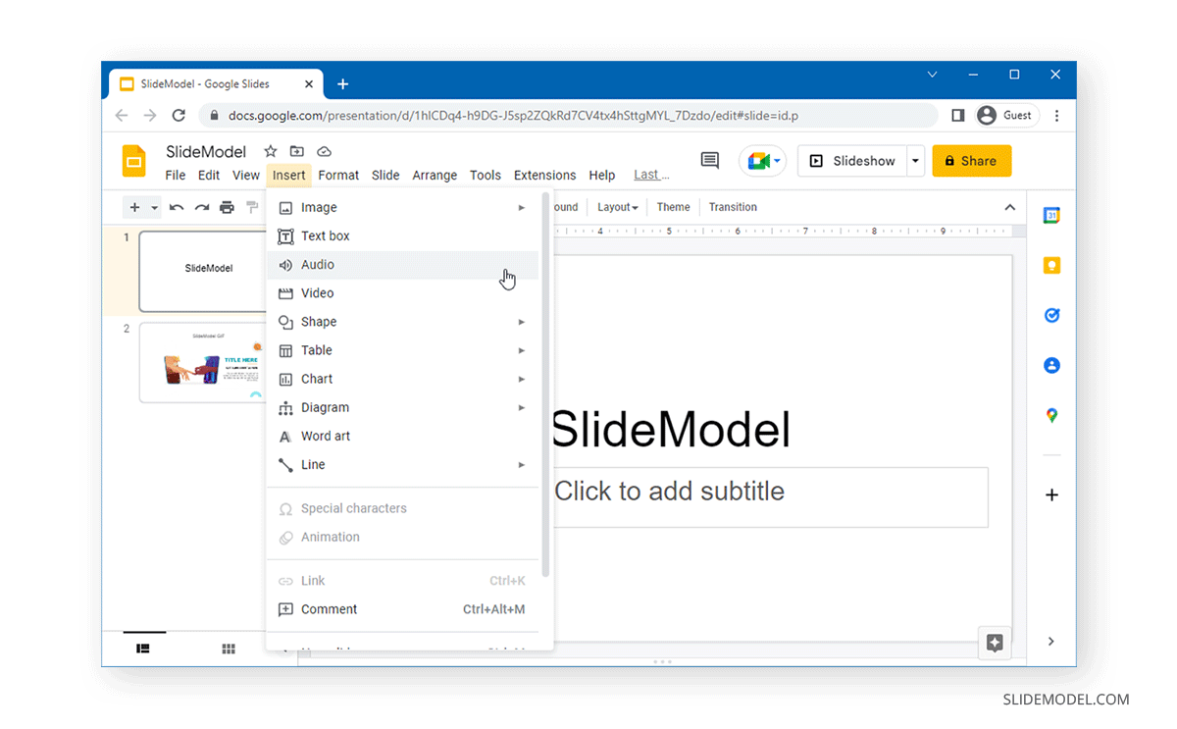Open Google Calendar from the sidebar

tap(1051, 215)
